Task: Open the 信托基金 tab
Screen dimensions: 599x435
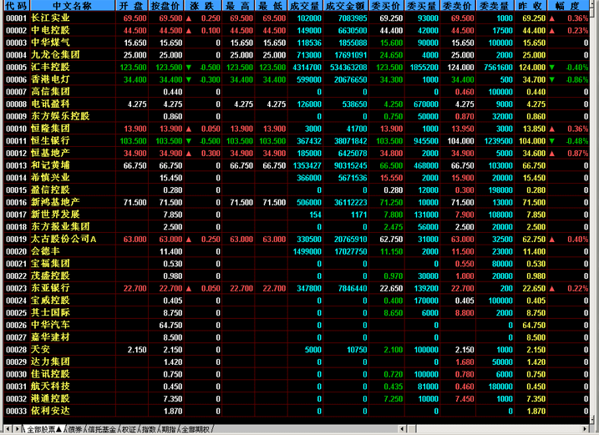Action: (x=102, y=430)
